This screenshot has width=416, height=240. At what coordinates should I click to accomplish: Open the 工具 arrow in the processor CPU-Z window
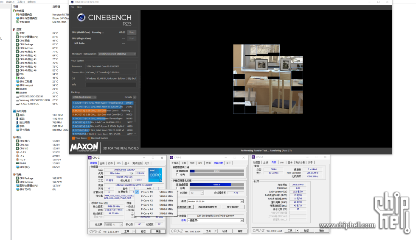pyautogui.click(x=134, y=231)
